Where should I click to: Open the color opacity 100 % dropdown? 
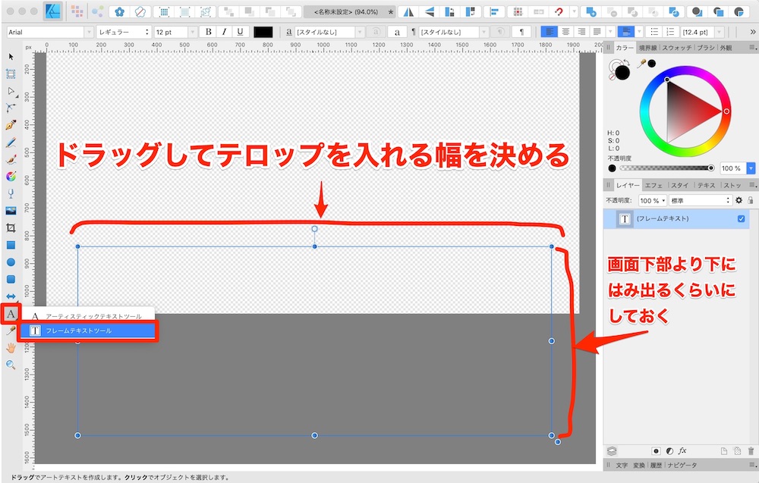pyautogui.click(x=751, y=168)
